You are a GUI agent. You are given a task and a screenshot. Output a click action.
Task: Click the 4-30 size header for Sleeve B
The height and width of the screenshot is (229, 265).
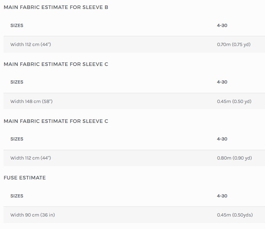(x=222, y=25)
